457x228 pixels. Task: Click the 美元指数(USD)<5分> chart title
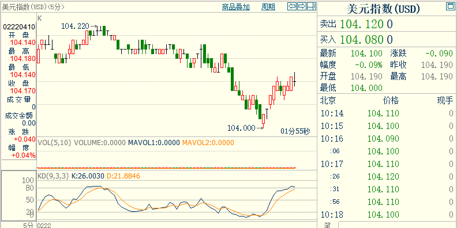[33, 7]
